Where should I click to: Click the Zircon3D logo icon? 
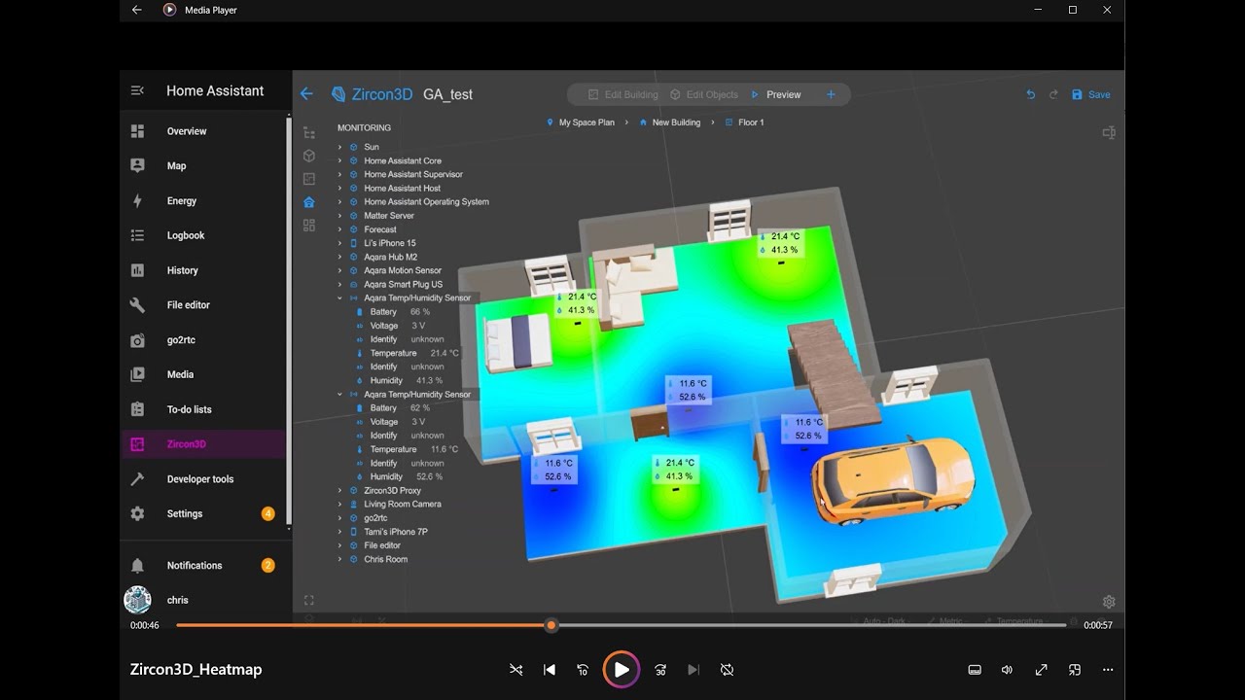(x=338, y=94)
